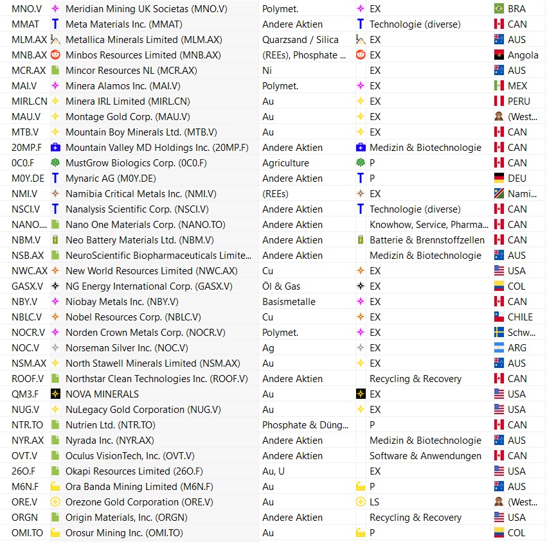Viewport: 547px width, 542px height.
Task: Click the monkey icon in Montage Gold row
Action: 499,116
